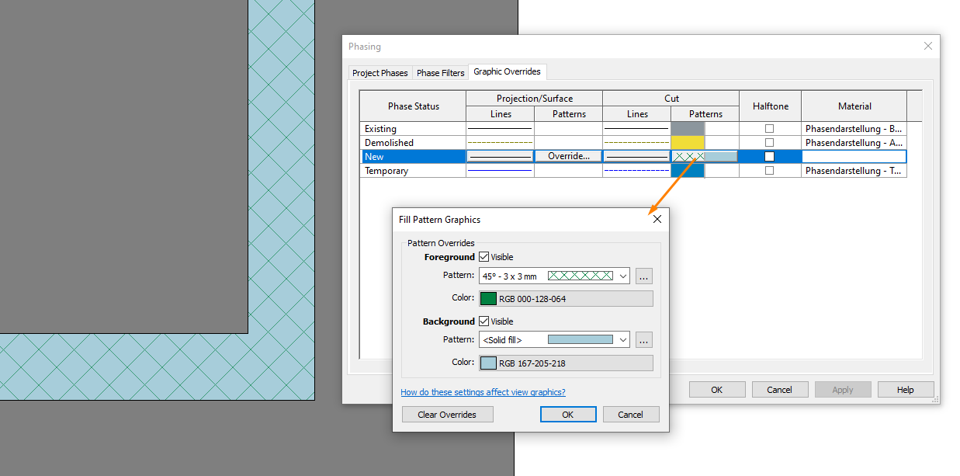Click the foreground Pattern ellipsis (...) browse icon
Screen dimensions: 960x476
click(643, 276)
